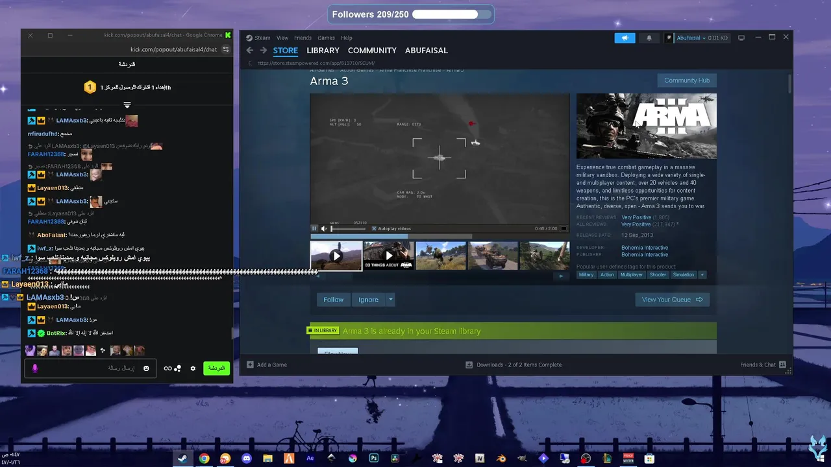Open Friends & Chat panel

click(x=763, y=365)
